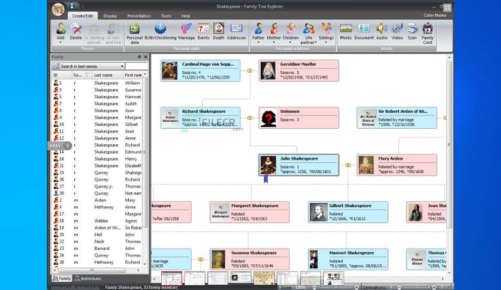Add Children to the person
The width and height of the screenshot is (501, 290).
[291, 33]
